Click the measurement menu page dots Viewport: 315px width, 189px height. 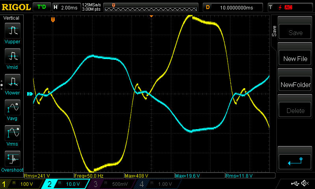coord(2,85)
